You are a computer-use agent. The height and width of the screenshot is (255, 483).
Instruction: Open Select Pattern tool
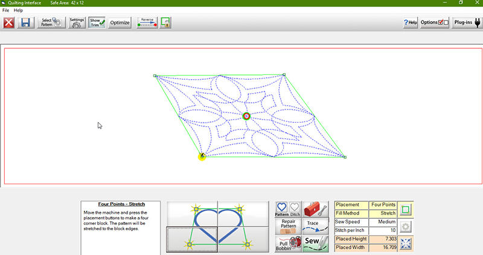[52, 23]
